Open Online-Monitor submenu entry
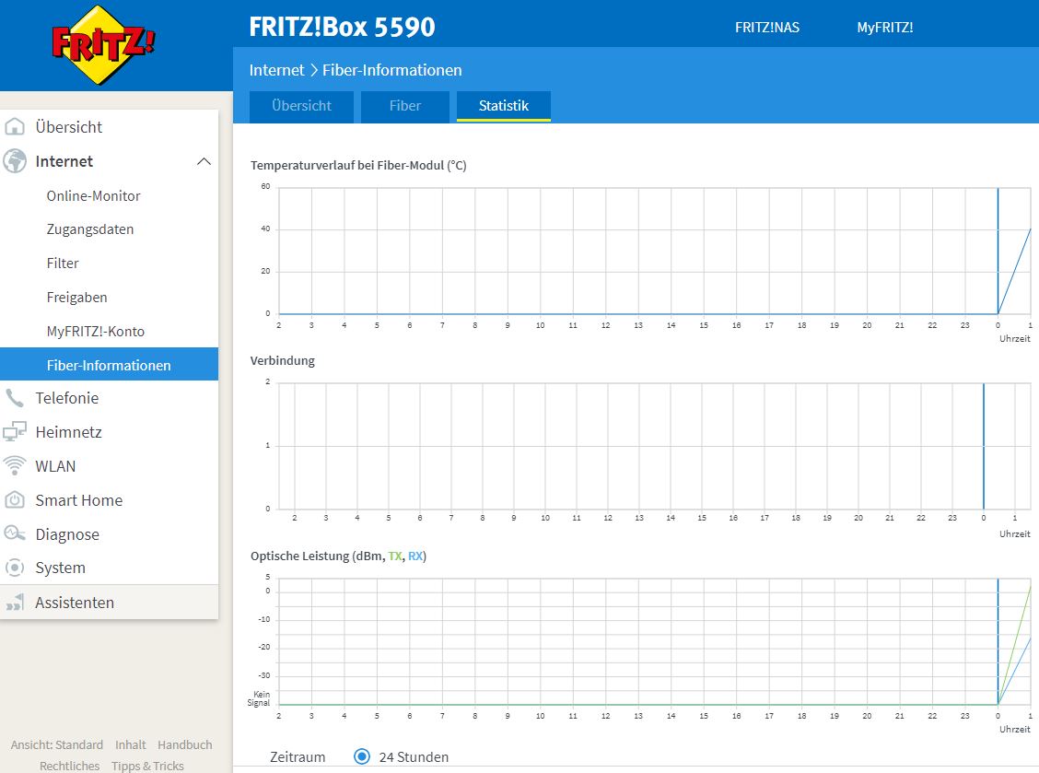This screenshot has height=773, width=1039. 93,195
